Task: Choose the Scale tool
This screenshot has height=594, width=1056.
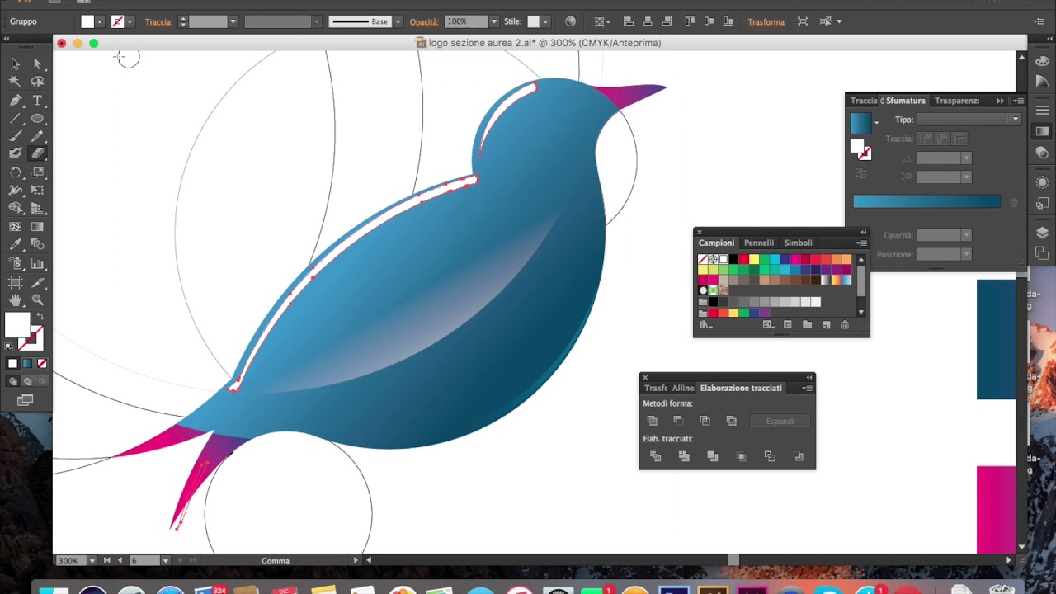Action: tap(37, 172)
